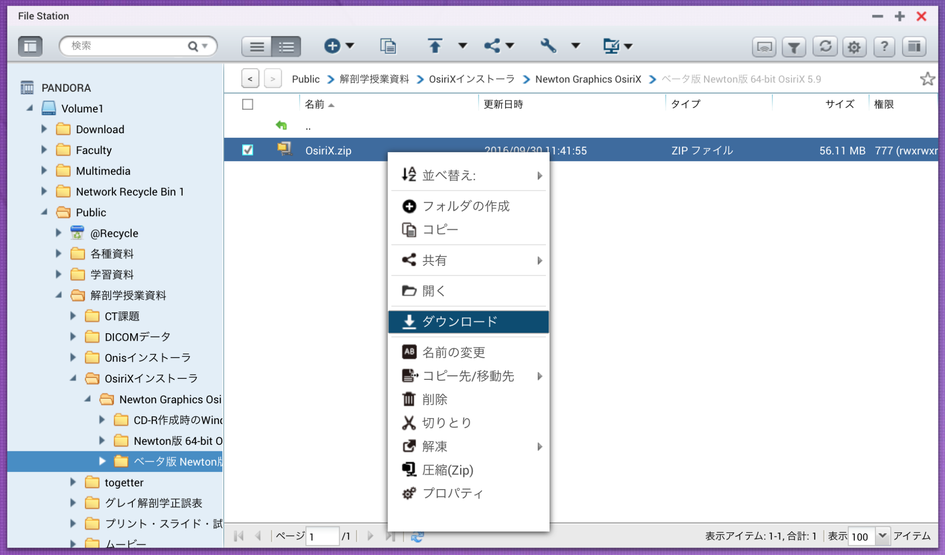This screenshot has height=555, width=945.
Task: Click the magnifier search icon
Action: click(x=193, y=46)
